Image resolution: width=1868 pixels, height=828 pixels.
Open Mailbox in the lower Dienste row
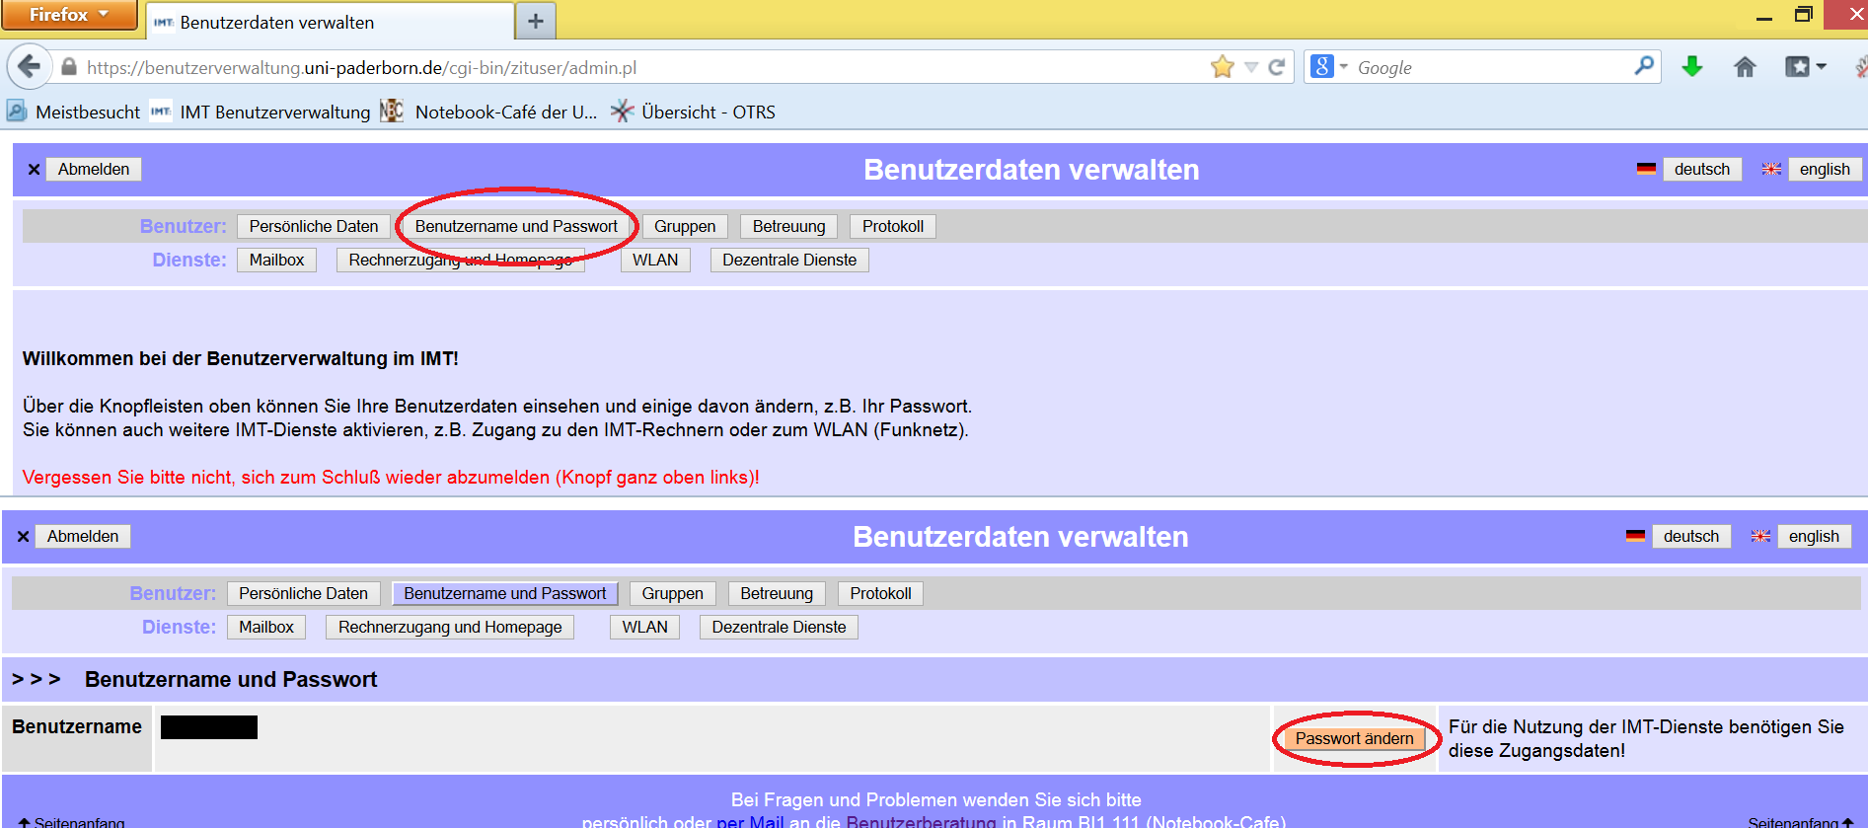(x=266, y=627)
